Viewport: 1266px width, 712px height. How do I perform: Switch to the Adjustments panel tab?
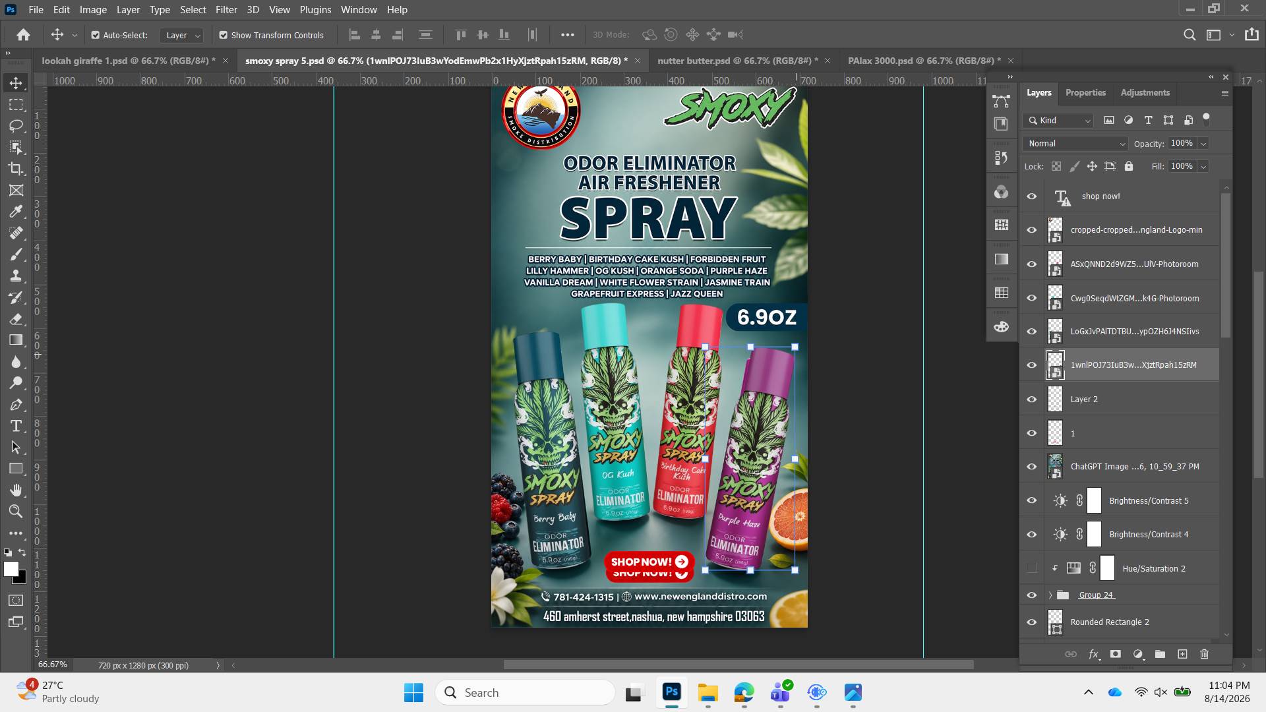(x=1145, y=93)
